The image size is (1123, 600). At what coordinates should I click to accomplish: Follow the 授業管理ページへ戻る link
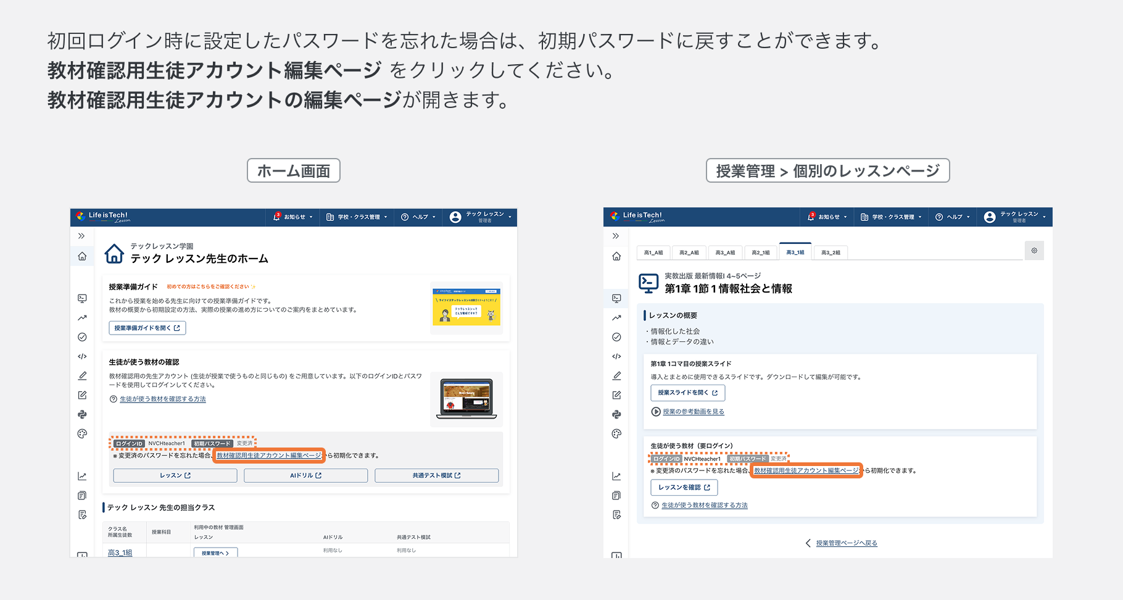pos(847,543)
